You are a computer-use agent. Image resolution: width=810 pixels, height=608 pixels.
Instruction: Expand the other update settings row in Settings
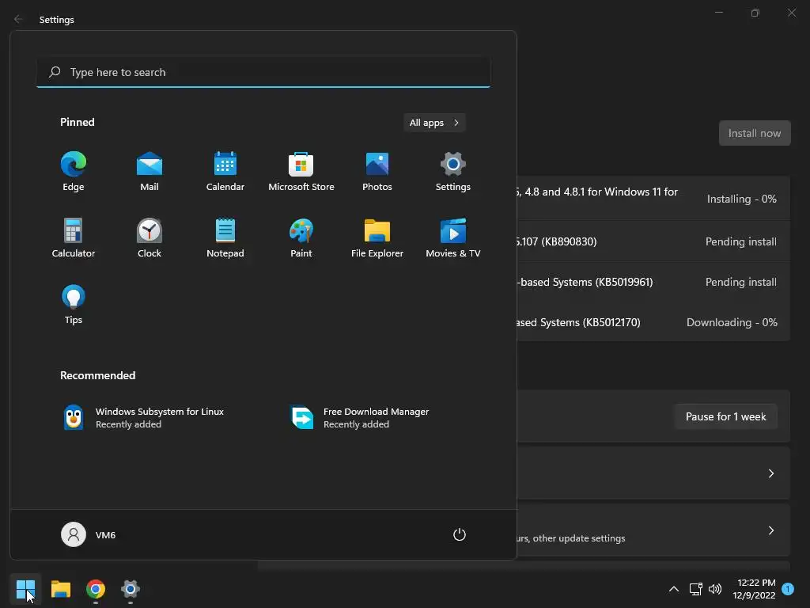(x=653, y=530)
